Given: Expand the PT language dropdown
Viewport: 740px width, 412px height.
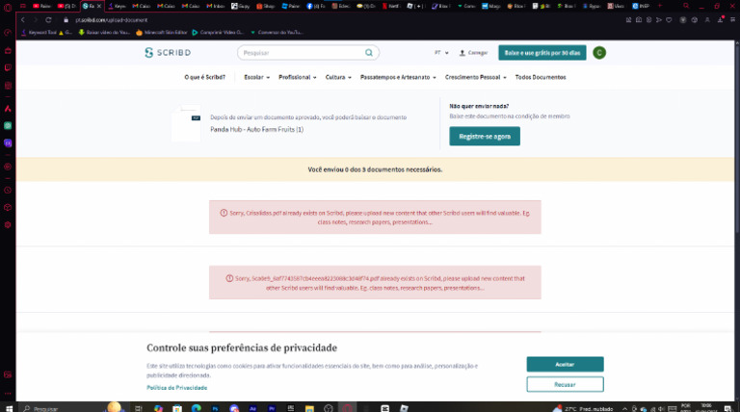Looking at the screenshot, I should click(441, 53).
